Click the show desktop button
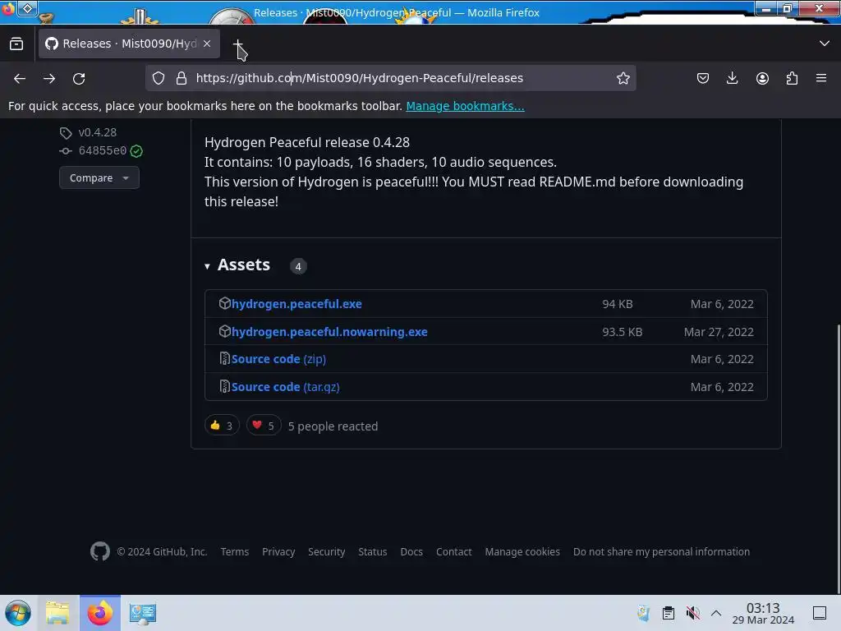This screenshot has width=841, height=631. (820, 613)
